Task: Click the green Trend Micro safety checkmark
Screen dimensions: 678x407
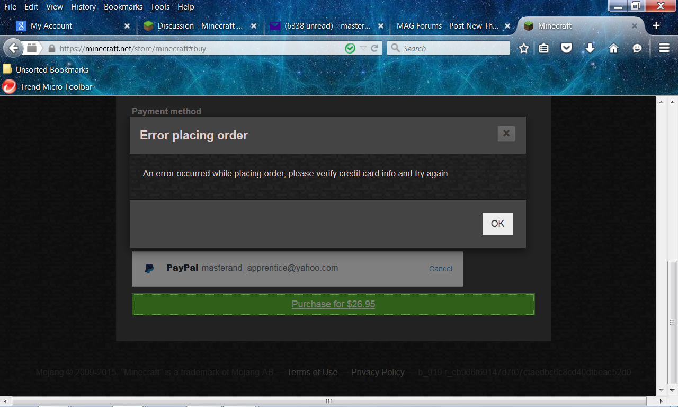Action: (x=350, y=48)
